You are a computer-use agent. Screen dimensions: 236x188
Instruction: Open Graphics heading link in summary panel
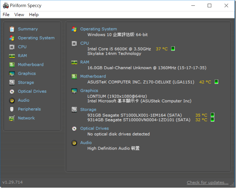(x=89, y=91)
